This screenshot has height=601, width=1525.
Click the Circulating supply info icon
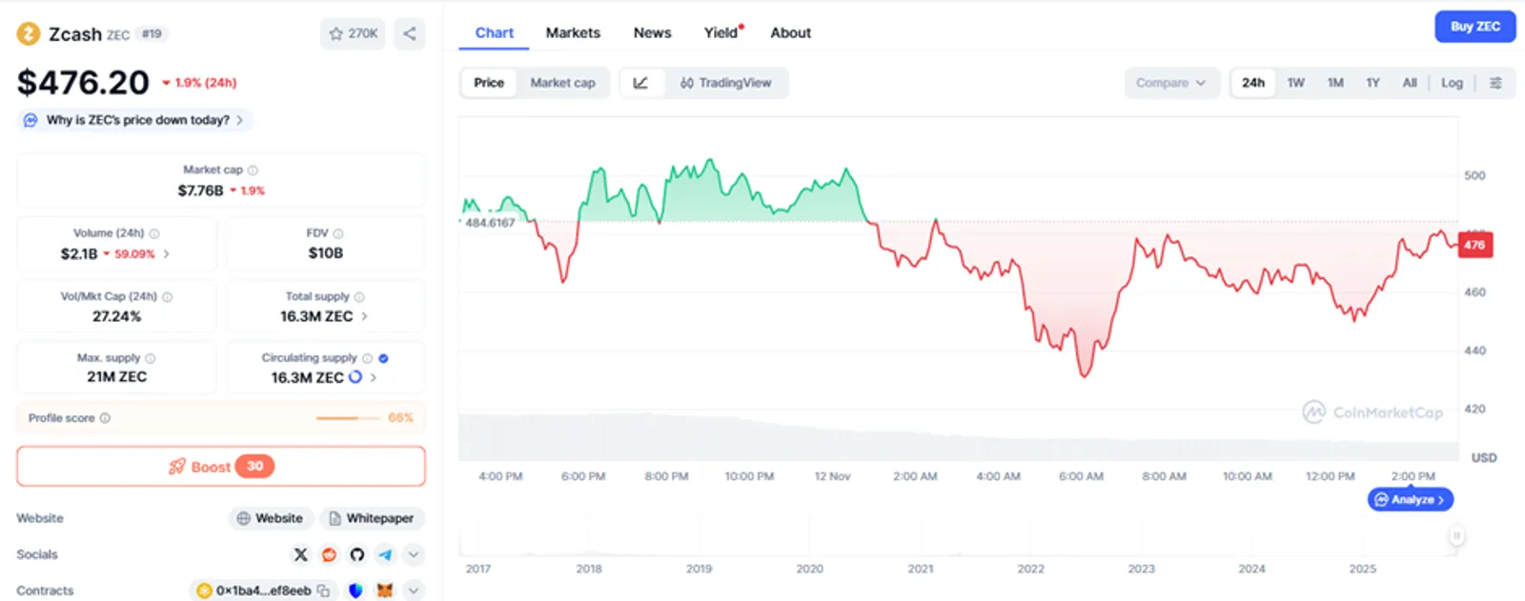(x=367, y=359)
